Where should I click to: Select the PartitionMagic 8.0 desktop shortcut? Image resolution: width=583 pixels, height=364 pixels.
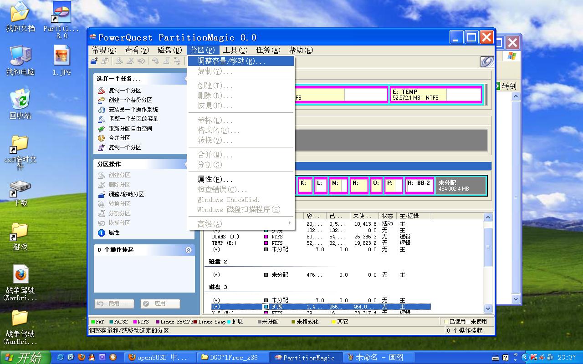[x=61, y=20]
